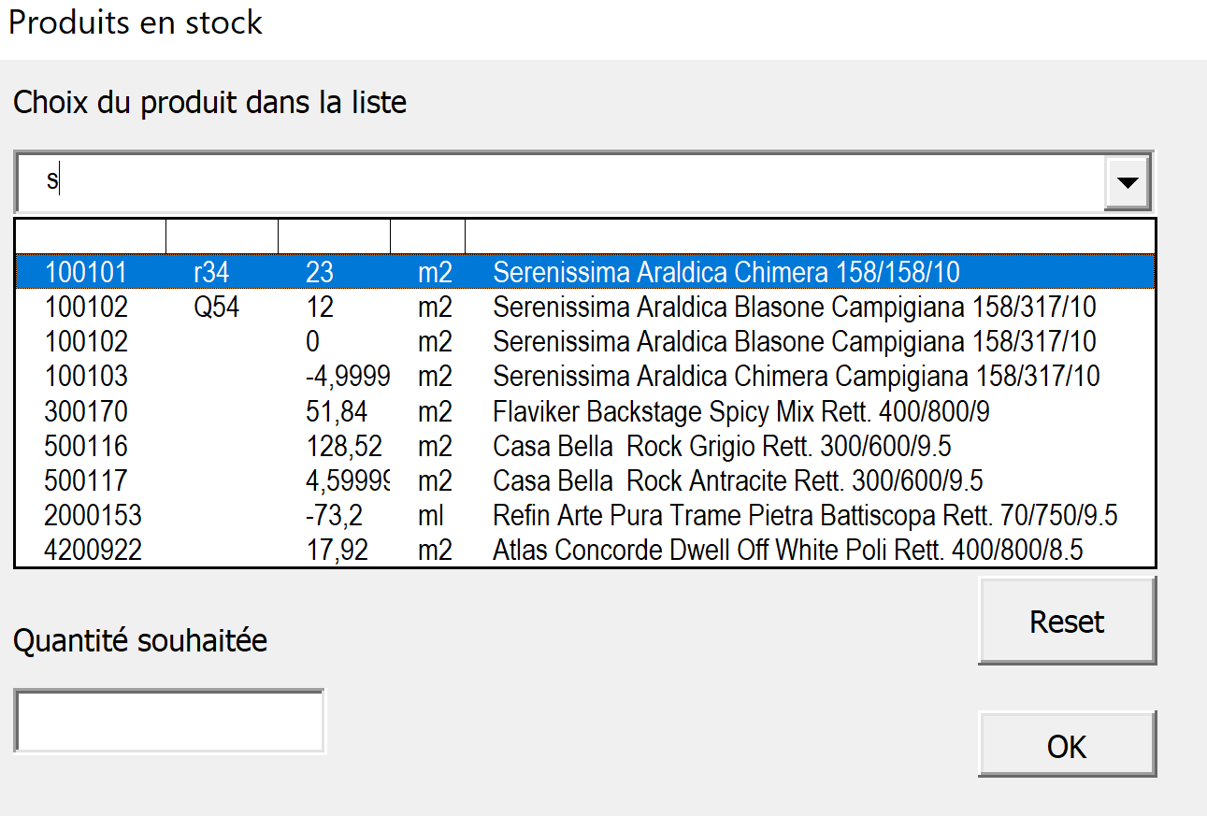
Task: Select product code 100101
Action: (x=86, y=272)
